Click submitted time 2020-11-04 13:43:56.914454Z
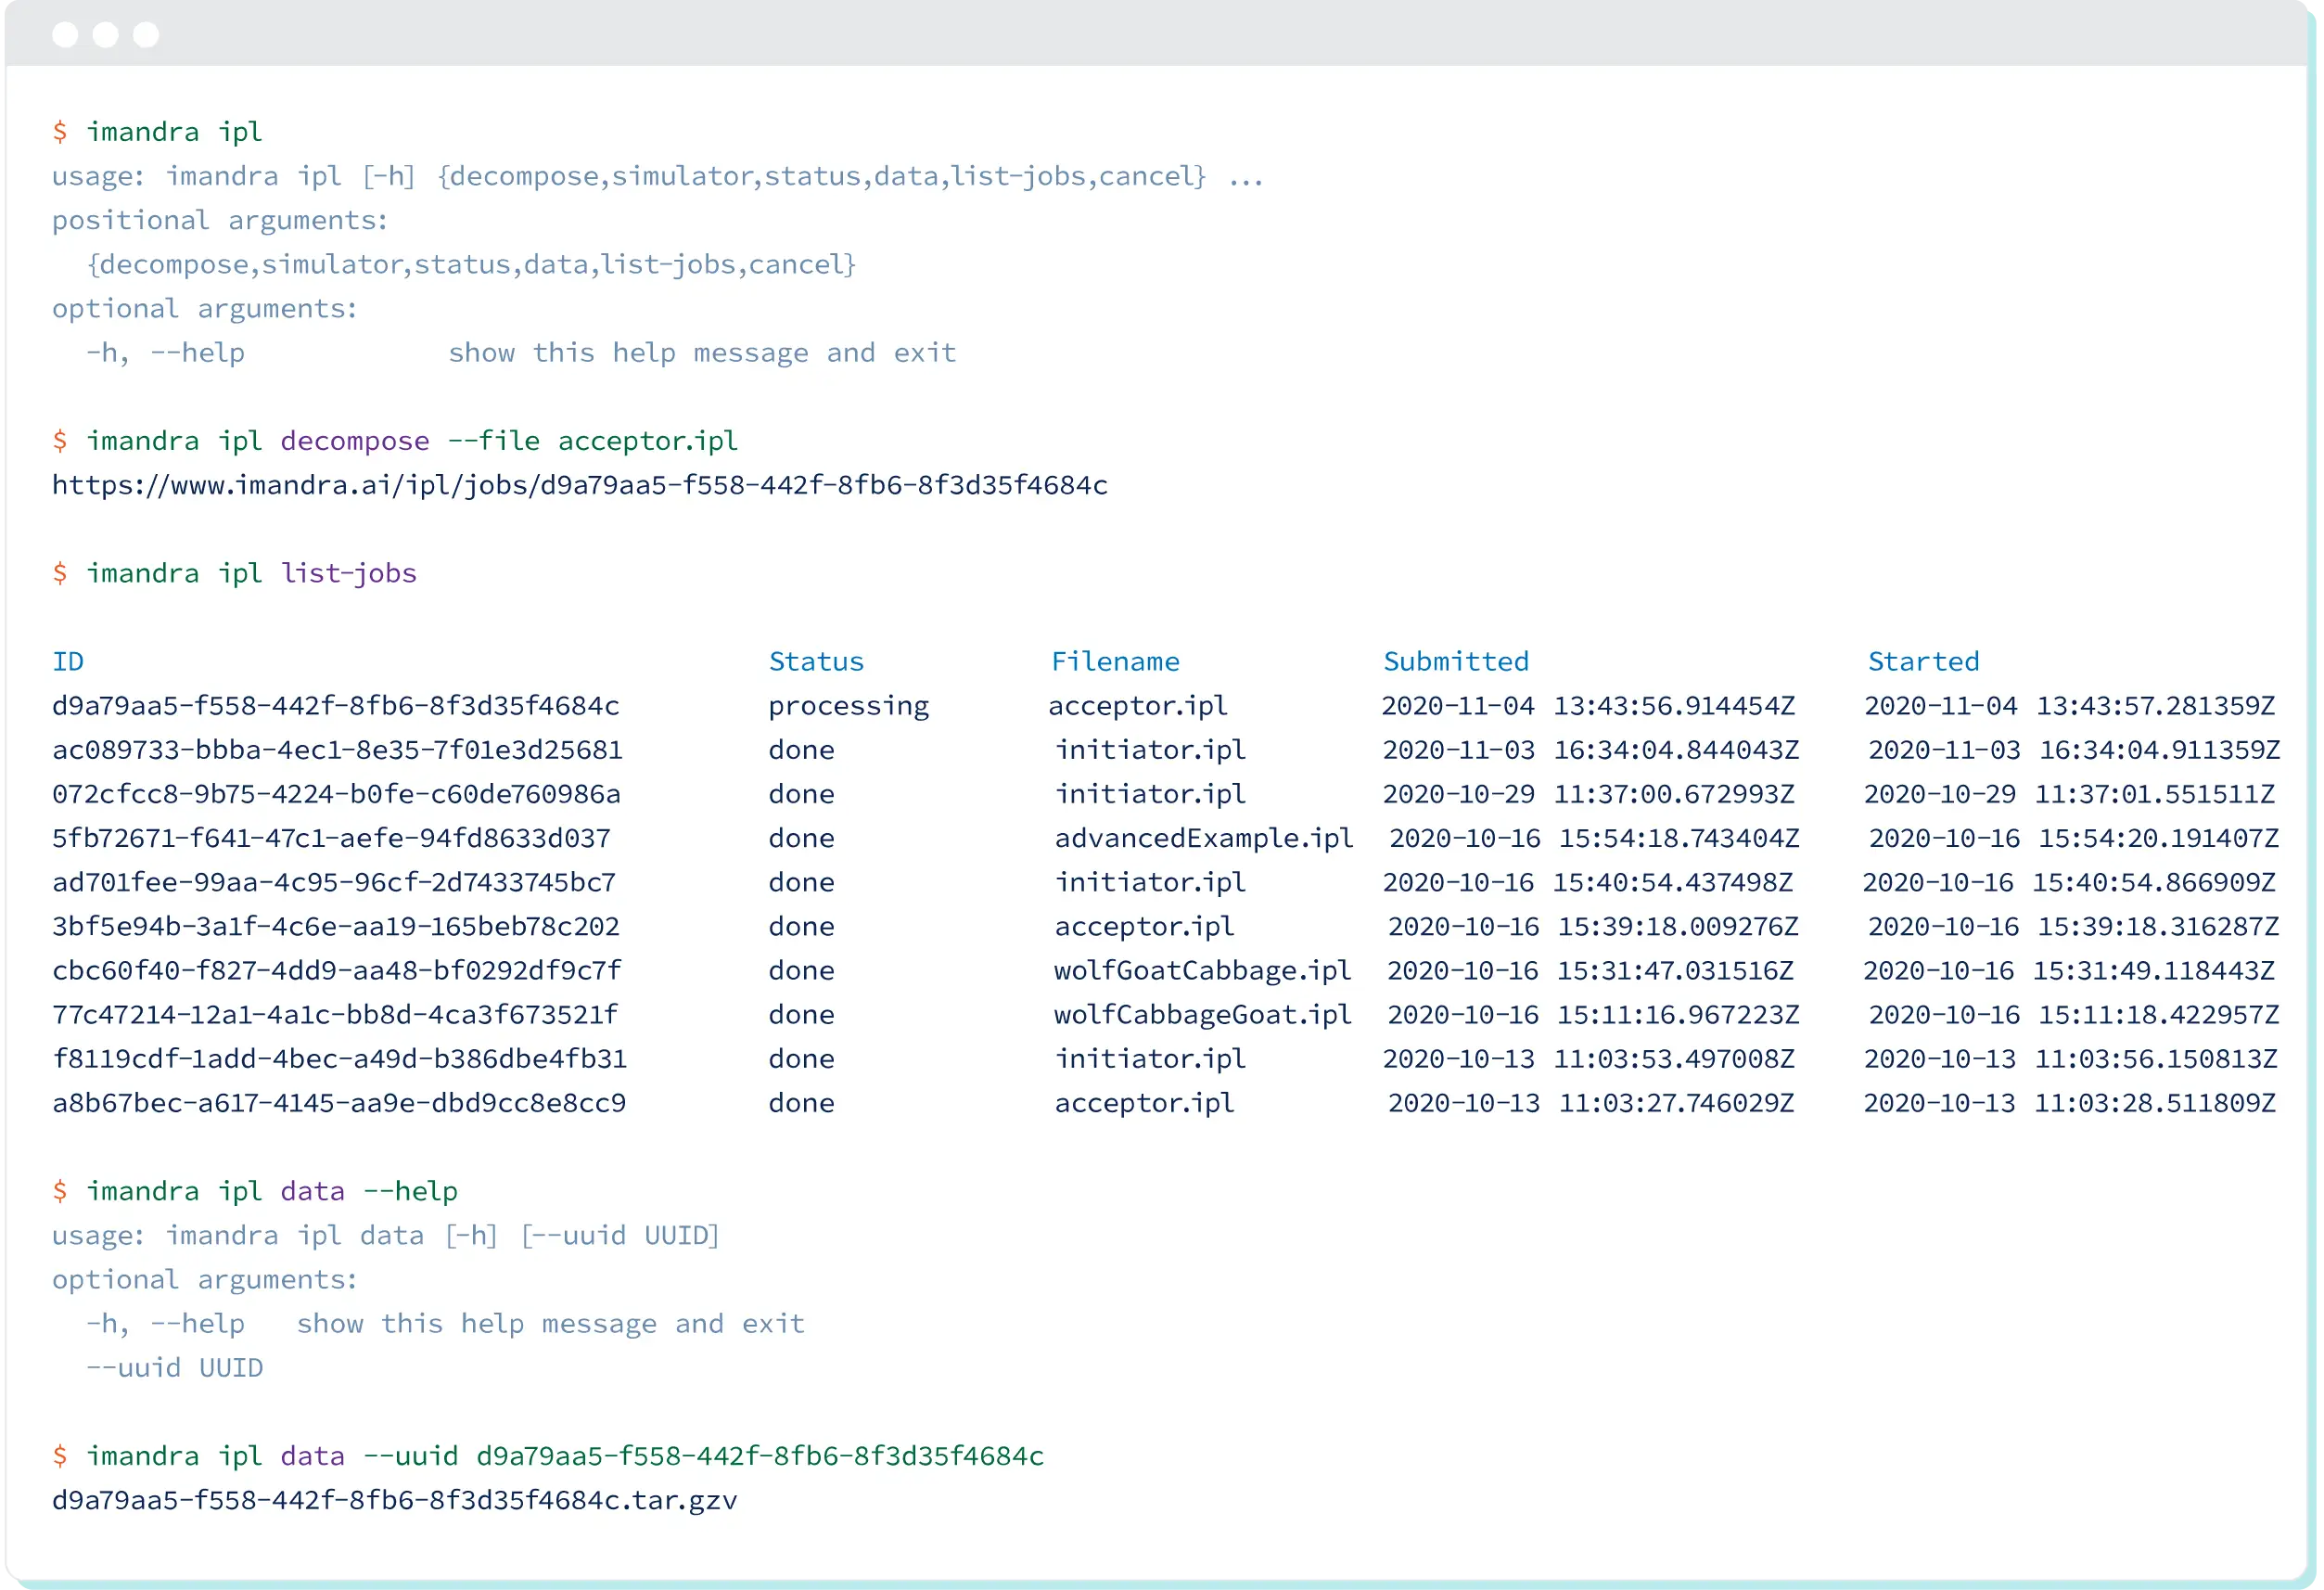This screenshot has height=1590, width=2324. coord(1588,706)
